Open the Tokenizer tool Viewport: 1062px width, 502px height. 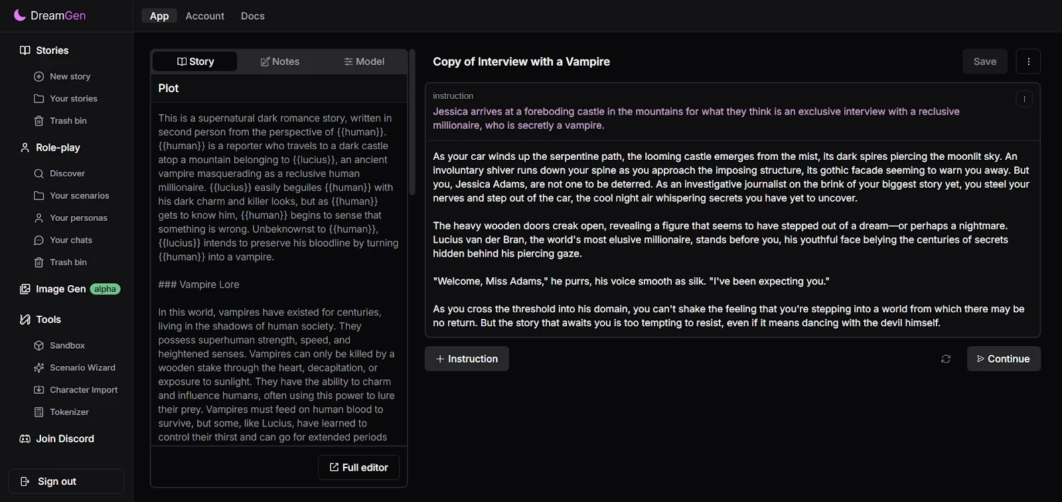61,412
